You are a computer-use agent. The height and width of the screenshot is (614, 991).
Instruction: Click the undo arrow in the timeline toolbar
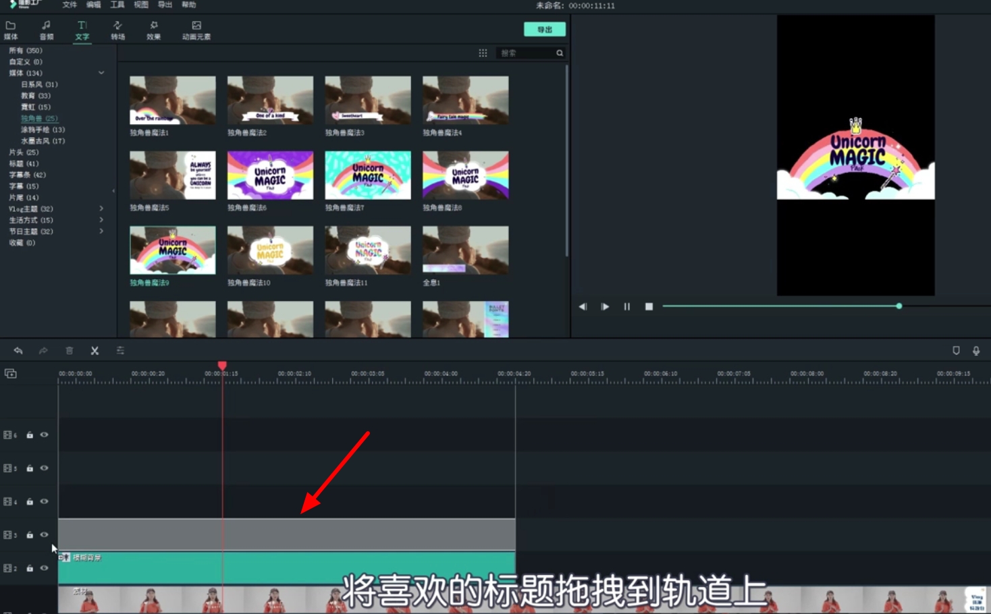click(x=18, y=351)
